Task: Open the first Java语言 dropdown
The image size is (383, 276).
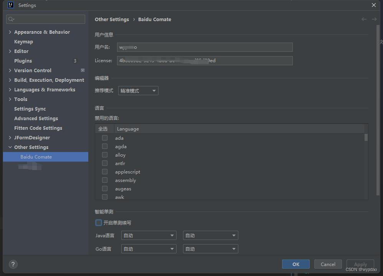Action: click(149, 235)
